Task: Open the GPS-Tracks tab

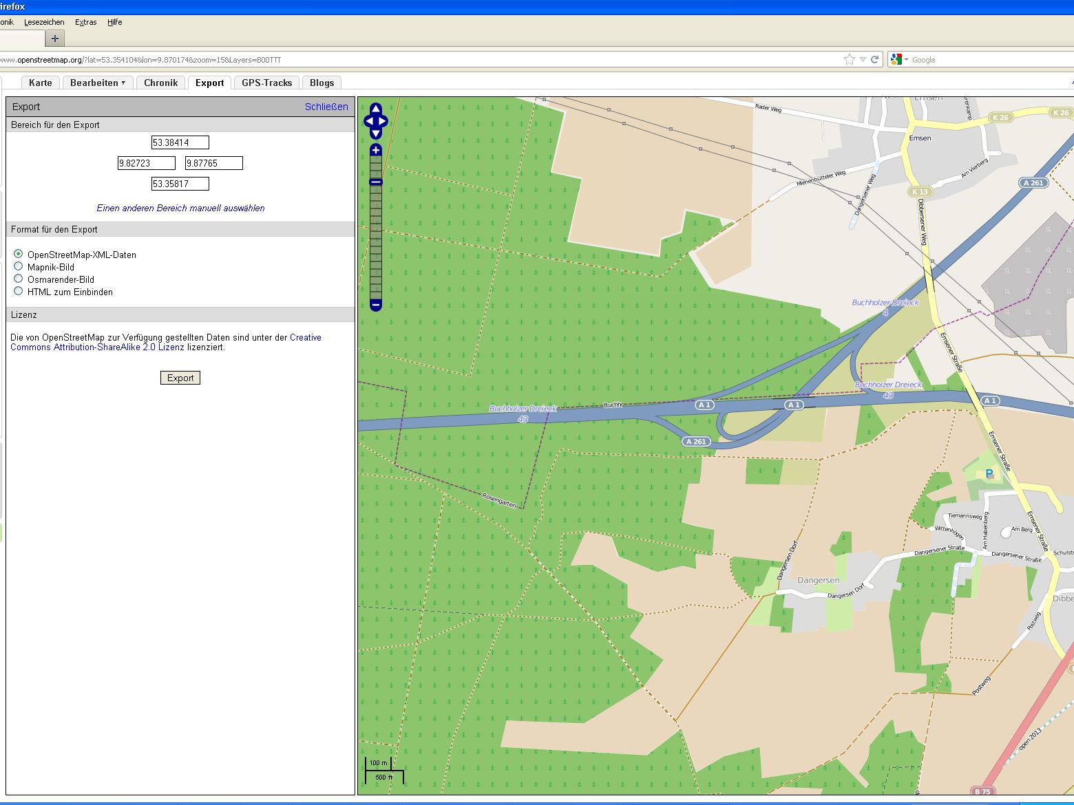Action: pyautogui.click(x=267, y=83)
